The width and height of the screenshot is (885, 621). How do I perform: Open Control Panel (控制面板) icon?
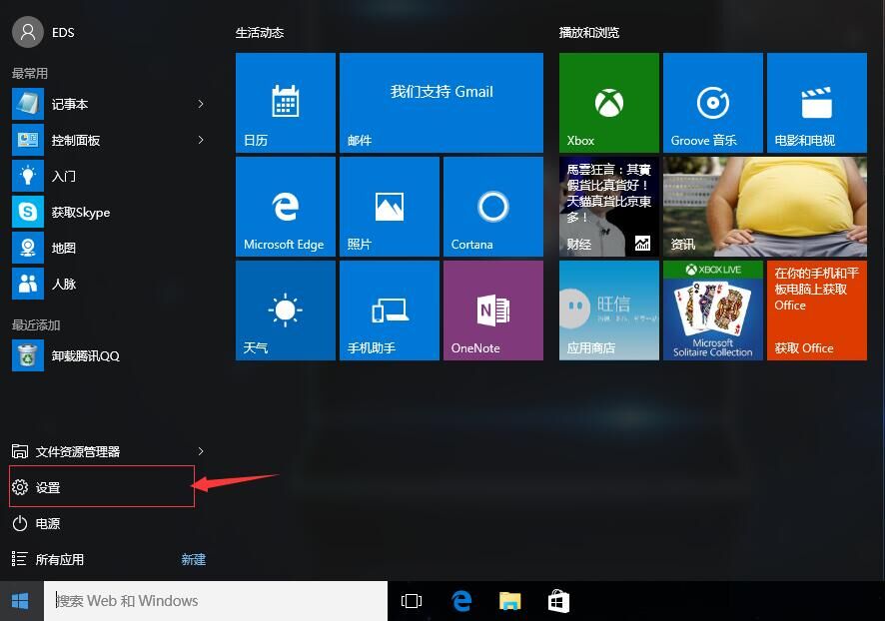pos(28,140)
